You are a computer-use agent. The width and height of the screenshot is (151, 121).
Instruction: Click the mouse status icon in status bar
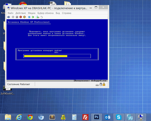[101, 84]
